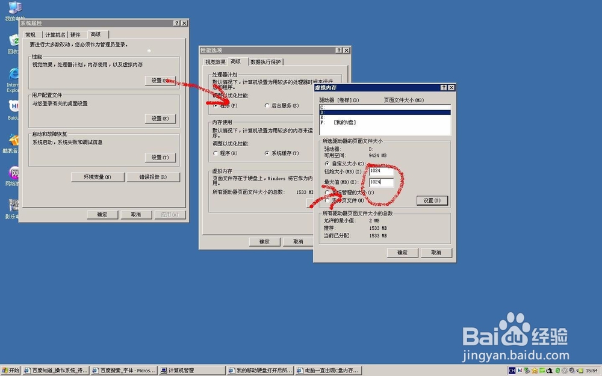Click 取消 in 性能选项 window
Image resolution: width=602 pixels, height=376 pixels.
click(298, 242)
